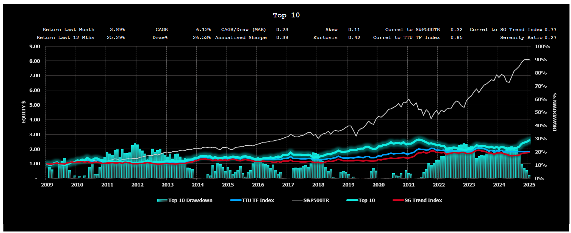571x233 pixels.
Task: Click the 2025 label on the x-axis
Action: pyautogui.click(x=529, y=185)
